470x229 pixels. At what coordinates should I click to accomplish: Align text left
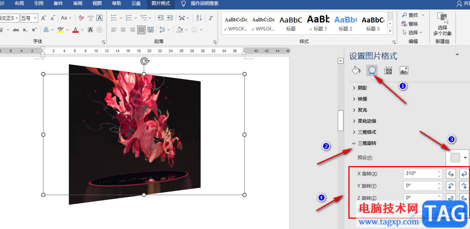coord(114,30)
